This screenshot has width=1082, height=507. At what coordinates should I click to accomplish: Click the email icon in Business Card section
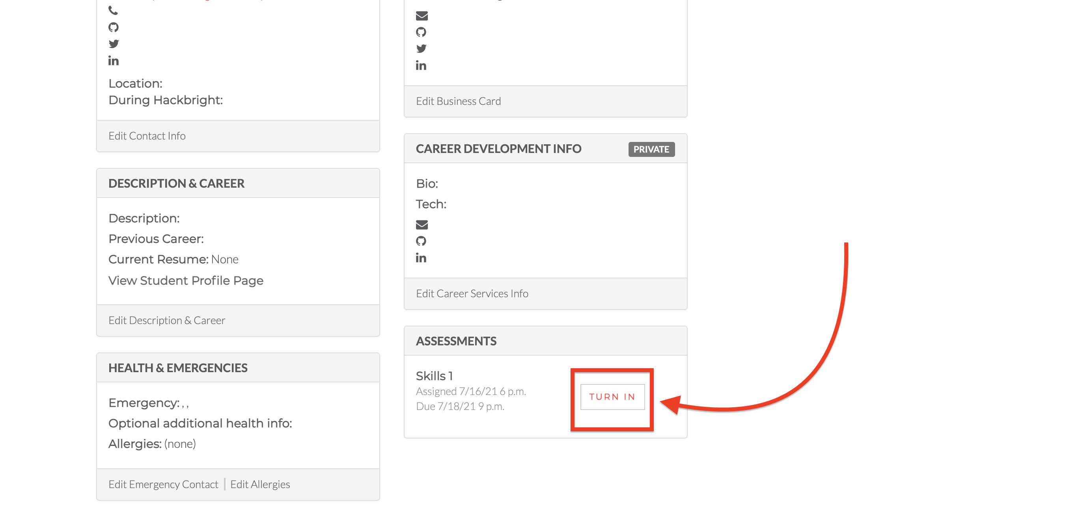pyautogui.click(x=421, y=15)
